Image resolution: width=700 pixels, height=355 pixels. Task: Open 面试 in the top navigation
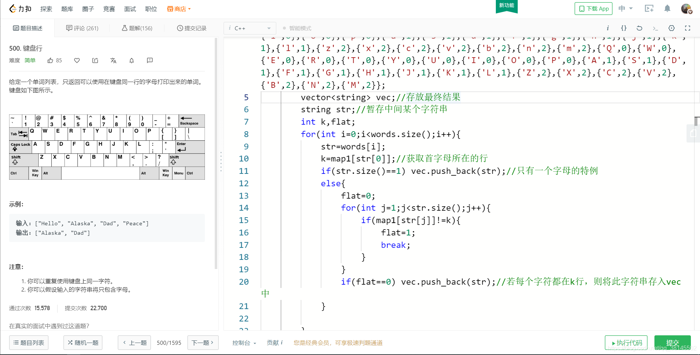point(130,9)
